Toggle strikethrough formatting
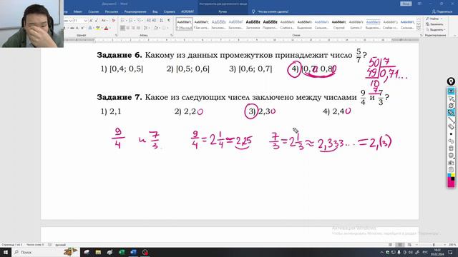The width and height of the screenshot is (458, 257). click(x=72, y=28)
